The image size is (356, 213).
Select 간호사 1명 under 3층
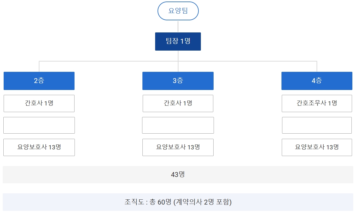click(178, 103)
